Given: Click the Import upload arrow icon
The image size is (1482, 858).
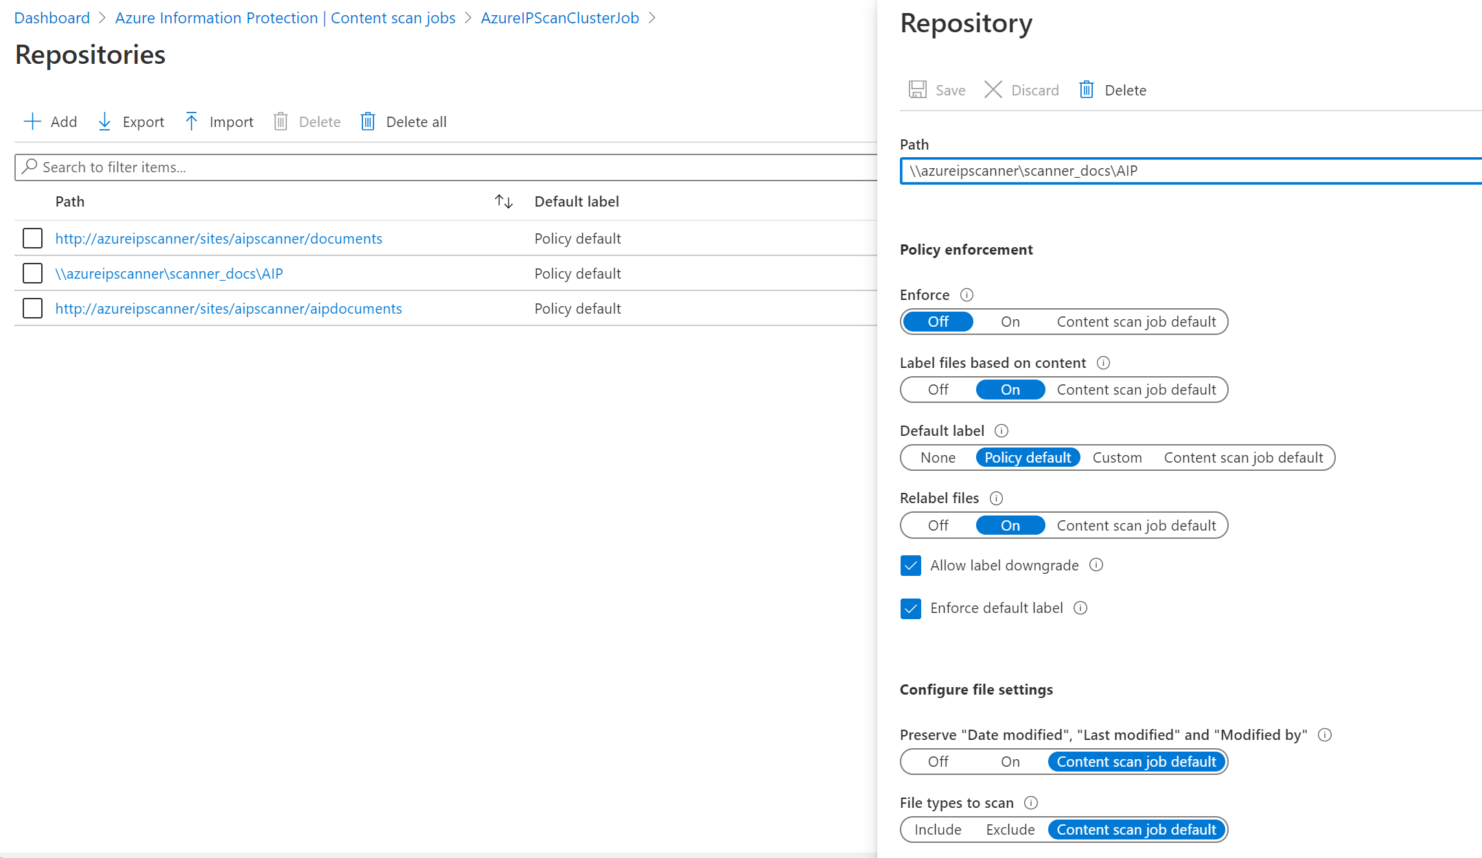Looking at the screenshot, I should coord(192,122).
